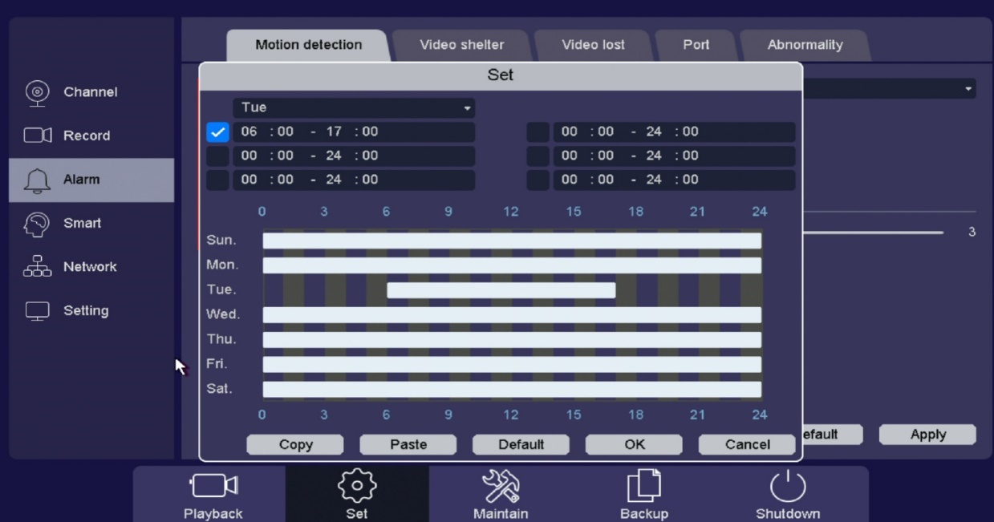The width and height of the screenshot is (994, 522).
Task: Expand the Tue day dropdown
Action: [x=354, y=108]
